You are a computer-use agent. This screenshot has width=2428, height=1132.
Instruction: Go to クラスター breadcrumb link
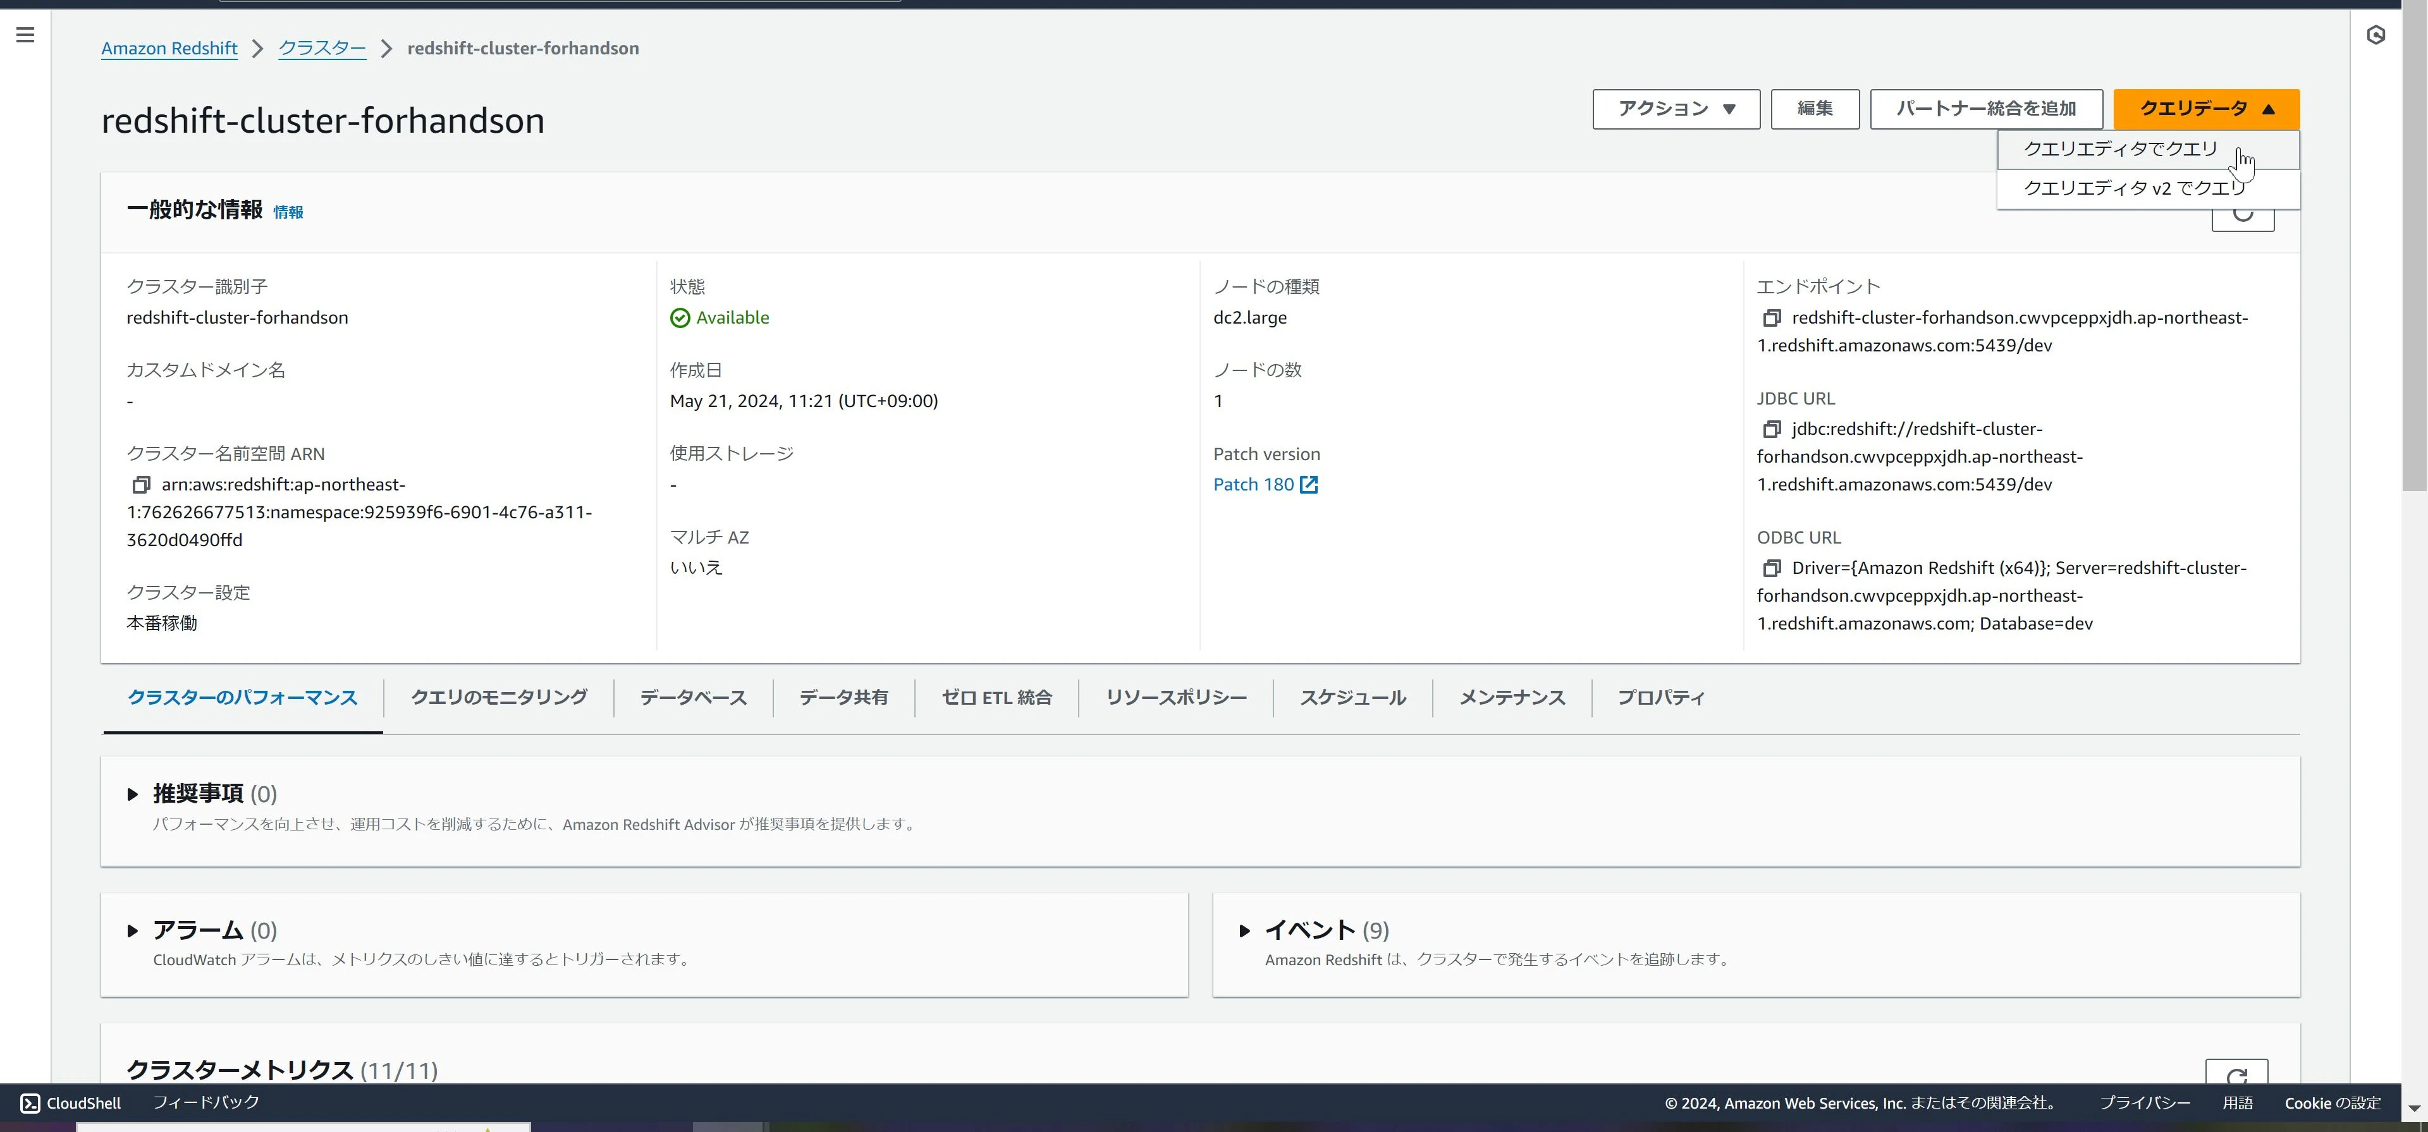click(322, 49)
